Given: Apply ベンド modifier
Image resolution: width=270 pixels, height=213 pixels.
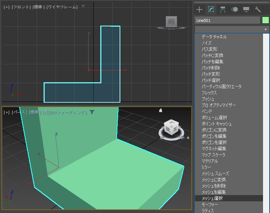Looking at the screenshot, I should [x=229, y=111].
